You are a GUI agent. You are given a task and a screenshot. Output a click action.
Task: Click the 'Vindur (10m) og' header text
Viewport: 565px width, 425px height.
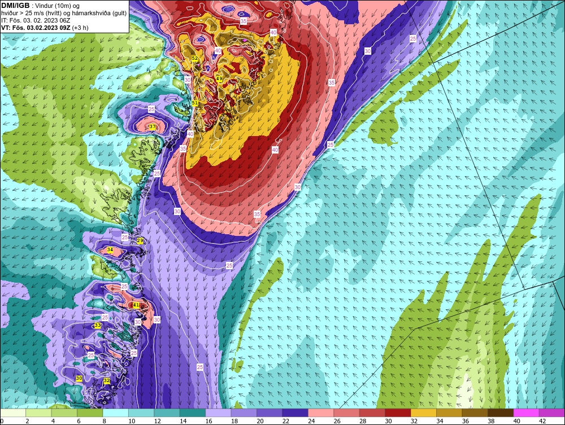point(58,6)
